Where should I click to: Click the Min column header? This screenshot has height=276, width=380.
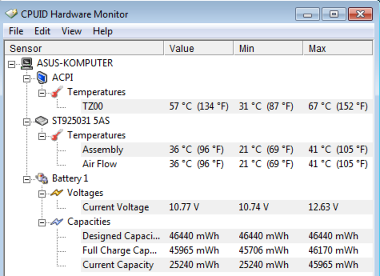coord(268,48)
